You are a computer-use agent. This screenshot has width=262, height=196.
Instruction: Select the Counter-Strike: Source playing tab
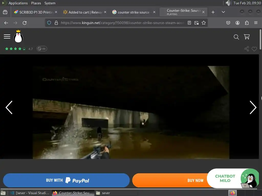[183, 12]
